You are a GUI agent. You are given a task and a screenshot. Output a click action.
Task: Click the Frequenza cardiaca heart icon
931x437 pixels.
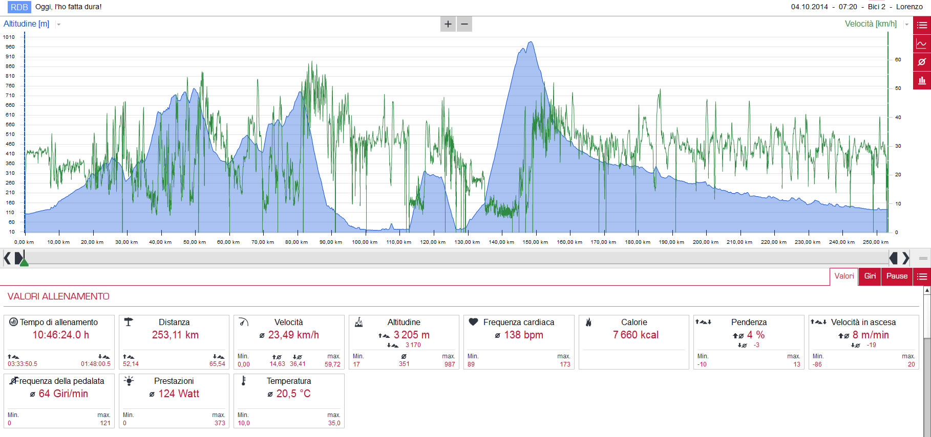pos(473,322)
